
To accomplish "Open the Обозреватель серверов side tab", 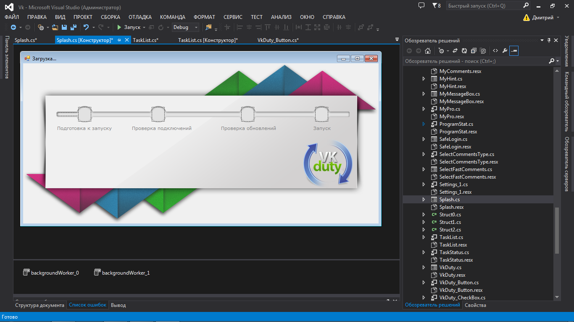I will [x=567, y=164].
